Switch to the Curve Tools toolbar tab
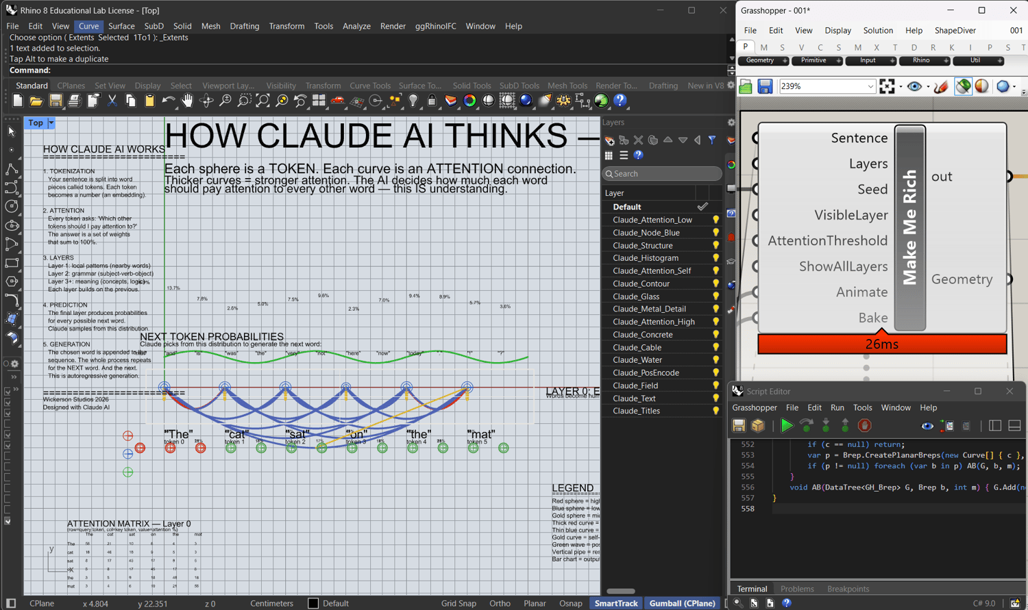Image resolution: width=1028 pixels, height=610 pixels. pyautogui.click(x=370, y=86)
